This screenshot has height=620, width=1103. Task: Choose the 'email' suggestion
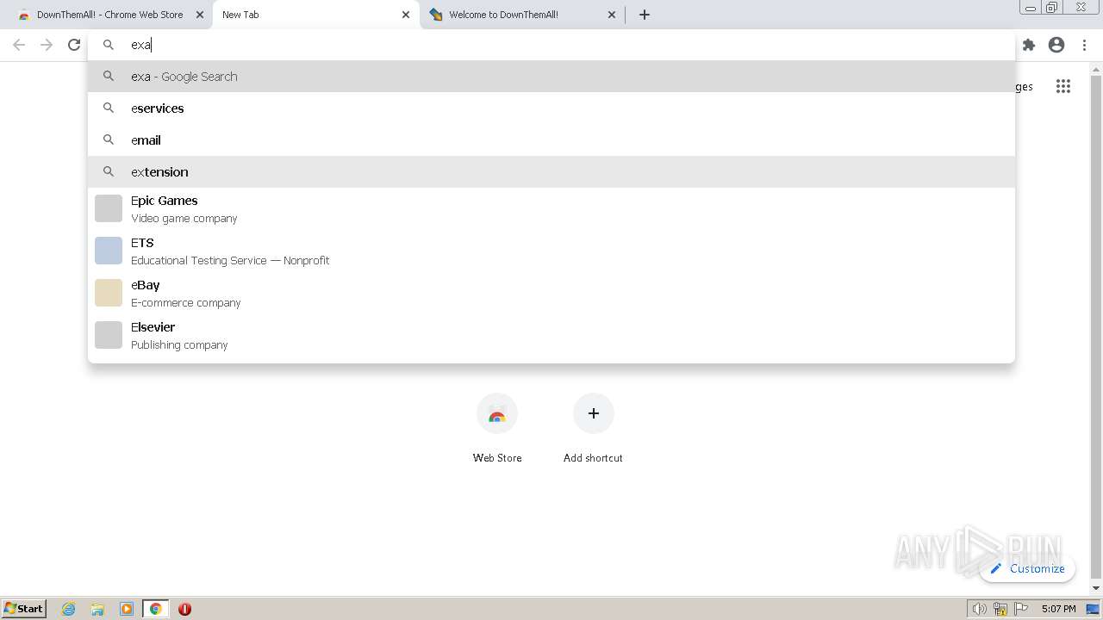point(551,140)
